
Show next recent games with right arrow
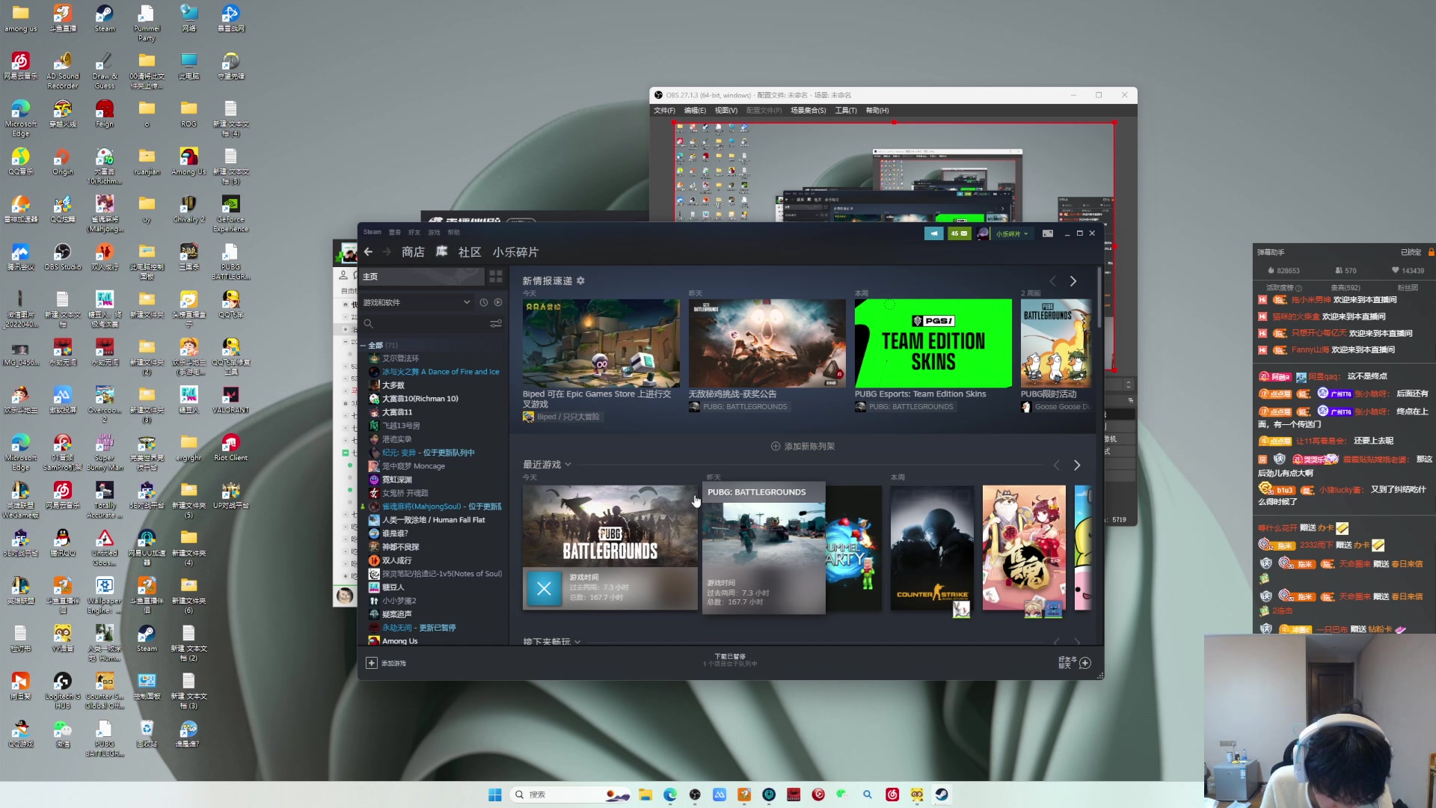pos(1077,465)
